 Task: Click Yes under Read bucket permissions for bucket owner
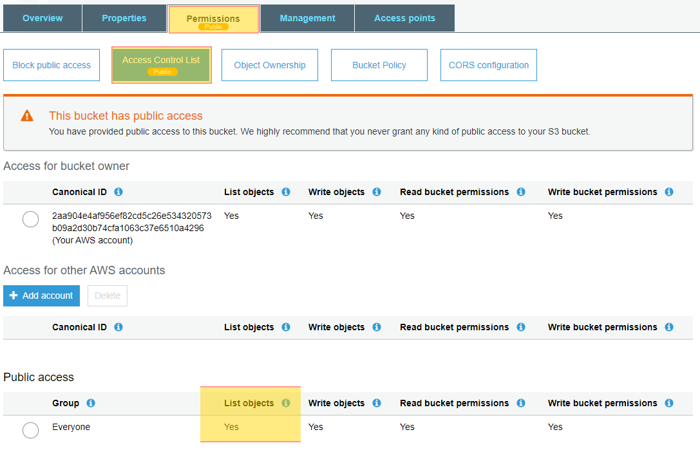[407, 216]
